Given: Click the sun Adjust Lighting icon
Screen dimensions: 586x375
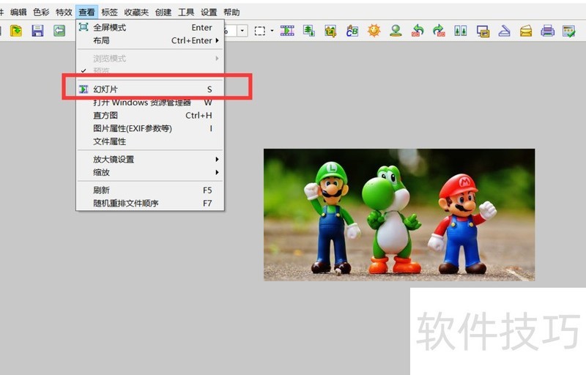Looking at the screenshot, I should [x=374, y=31].
